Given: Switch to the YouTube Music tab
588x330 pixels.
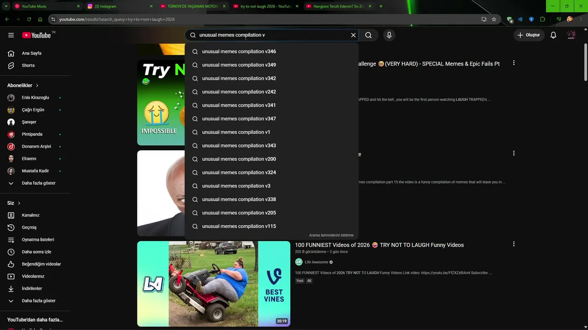Looking at the screenshot, I should tap(47, 6).
